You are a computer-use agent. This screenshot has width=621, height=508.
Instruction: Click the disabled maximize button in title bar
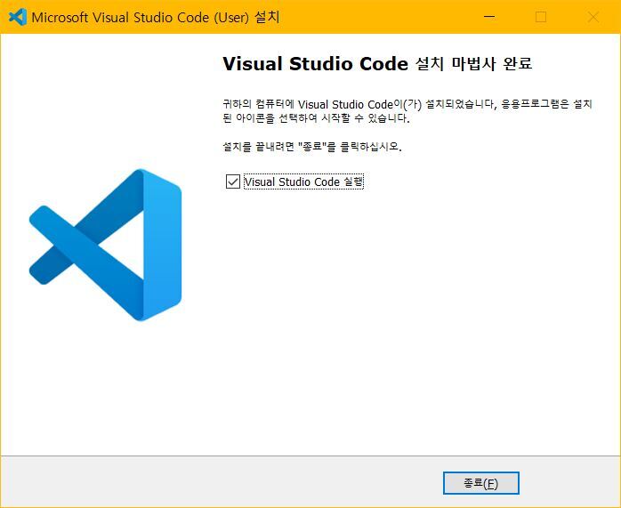pyautogui.click(x=541, y=17)
